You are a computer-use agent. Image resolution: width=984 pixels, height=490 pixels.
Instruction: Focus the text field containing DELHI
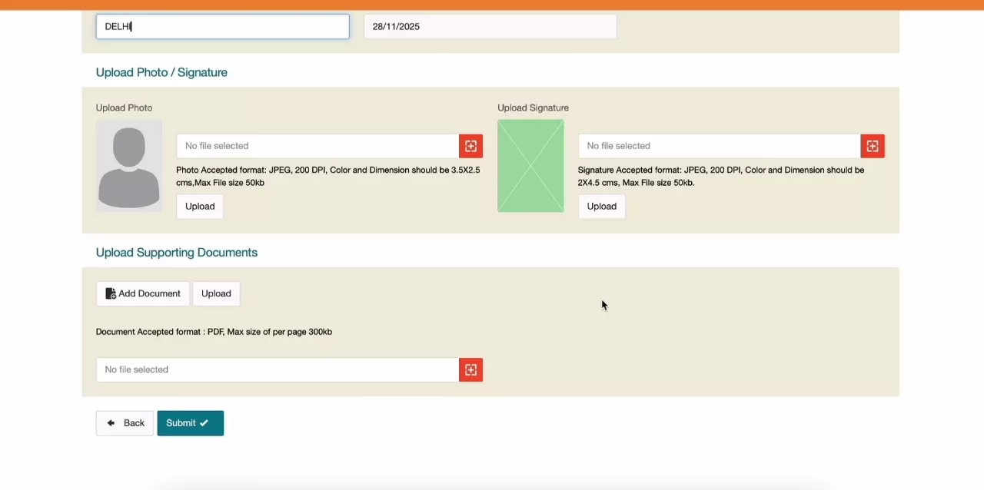(222, 26)
